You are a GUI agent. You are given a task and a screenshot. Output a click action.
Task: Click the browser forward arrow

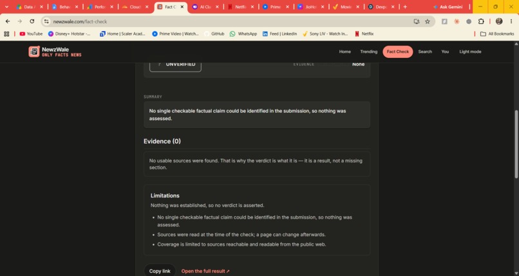click(x=19, y=21)
